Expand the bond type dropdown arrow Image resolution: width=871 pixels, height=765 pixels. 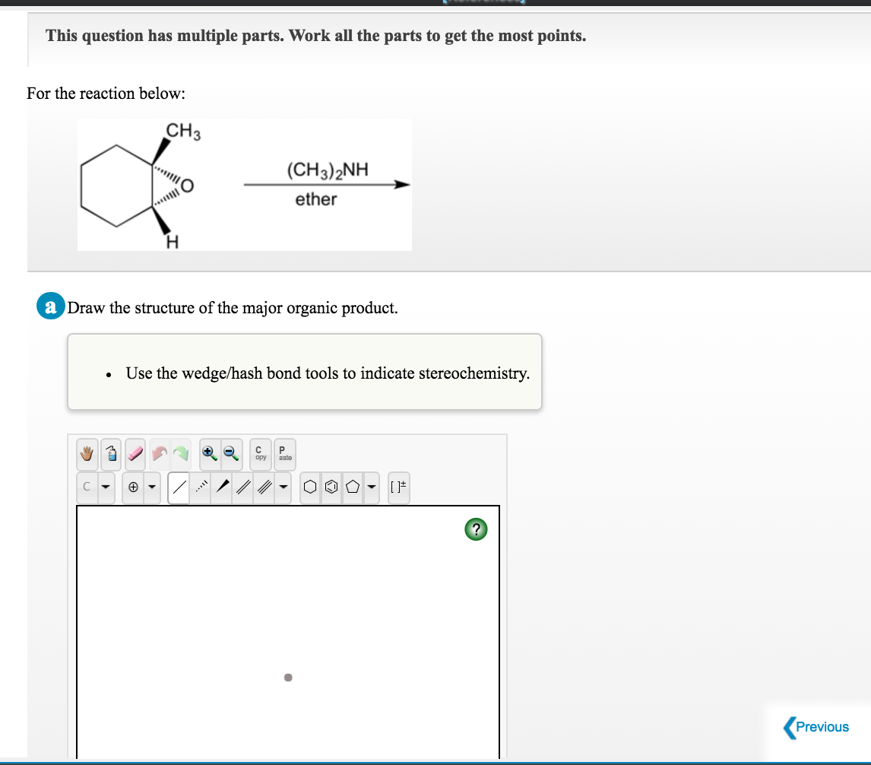point(282,487)
